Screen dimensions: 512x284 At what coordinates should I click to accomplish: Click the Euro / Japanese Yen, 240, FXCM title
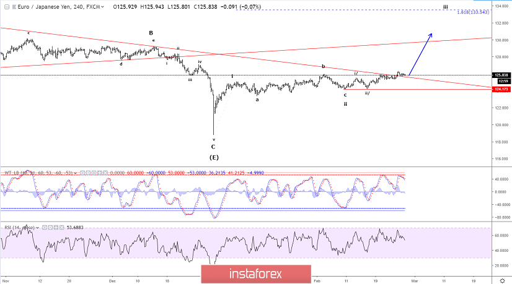click(59, 7)
